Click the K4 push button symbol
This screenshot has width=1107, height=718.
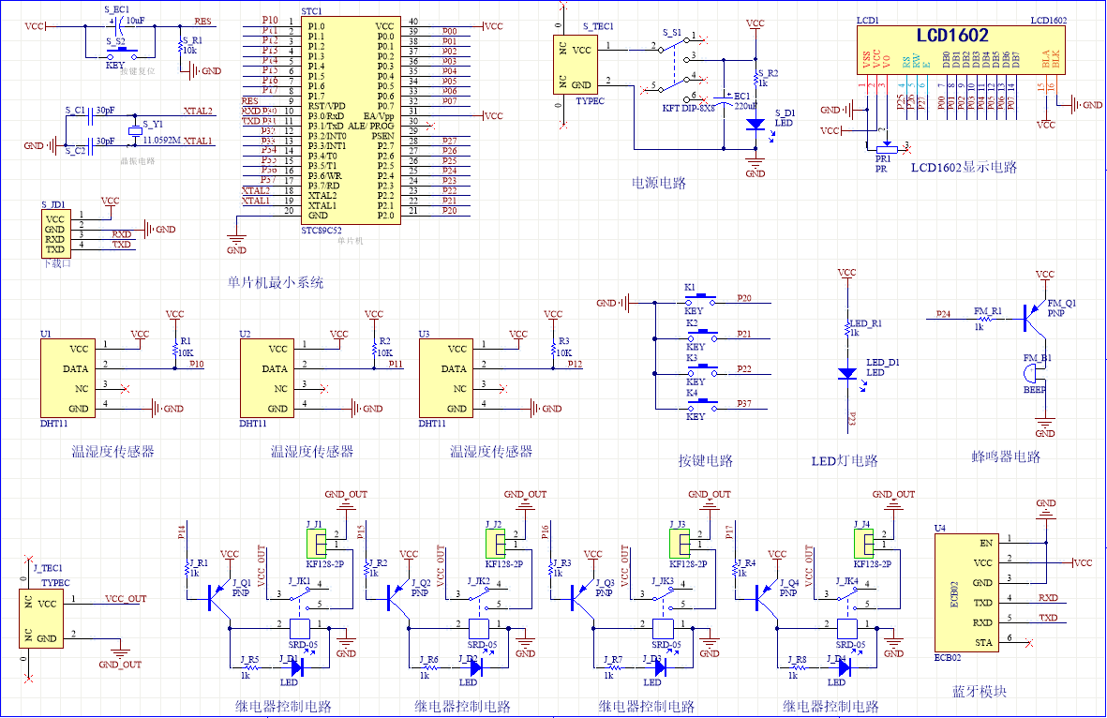[702, 405]
